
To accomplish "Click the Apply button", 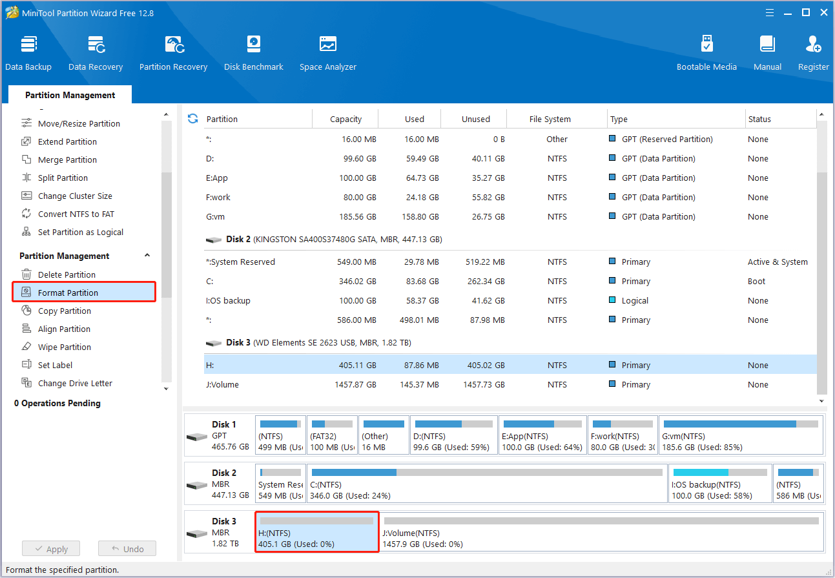I will click(50, 549).
